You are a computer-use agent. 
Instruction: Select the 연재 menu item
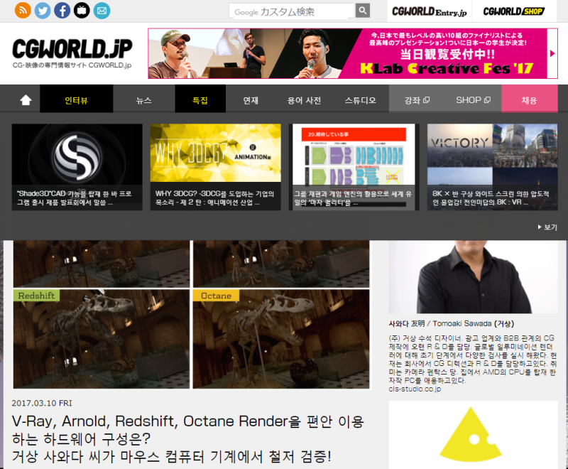[251, 100]
